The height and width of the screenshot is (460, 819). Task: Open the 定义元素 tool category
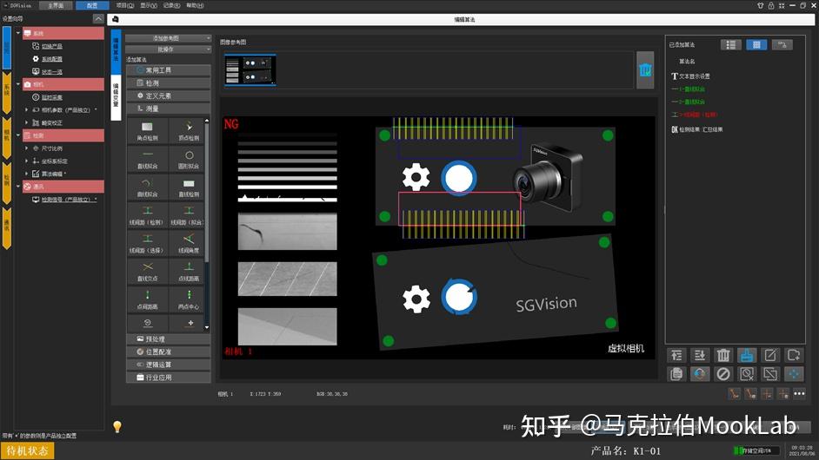point(168,96)
